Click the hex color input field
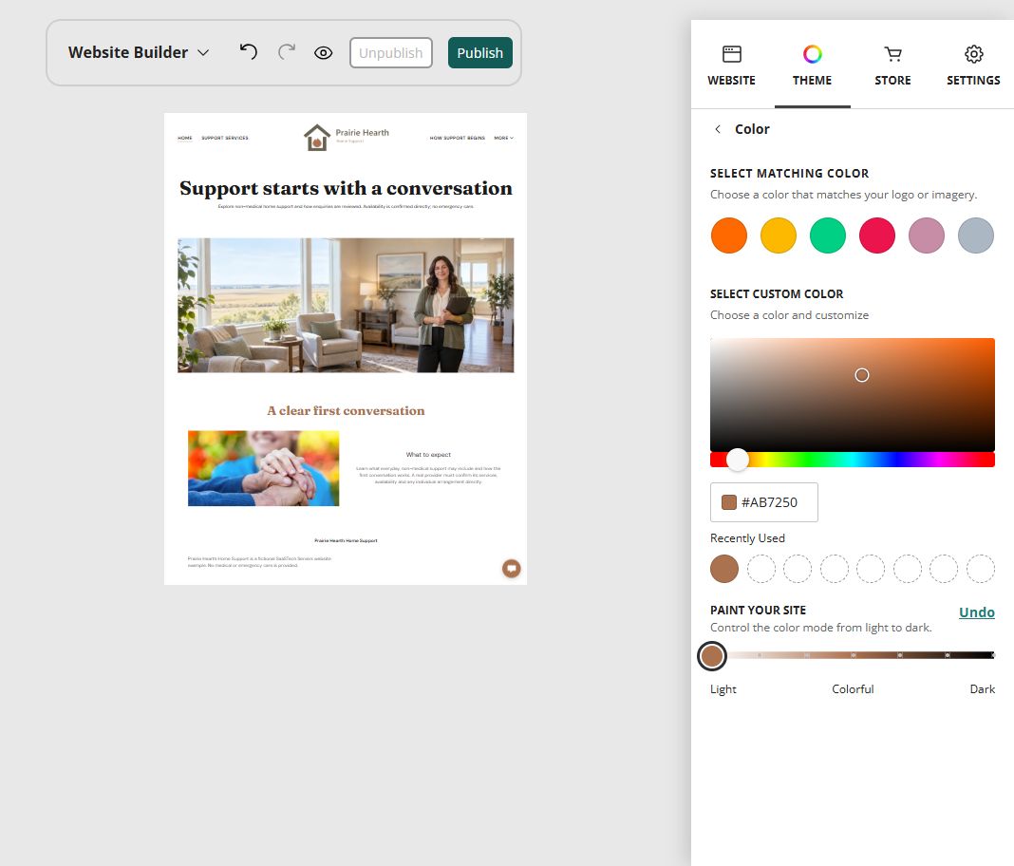Viewport: 1014px width, 866px height. [x=763, y=502]
